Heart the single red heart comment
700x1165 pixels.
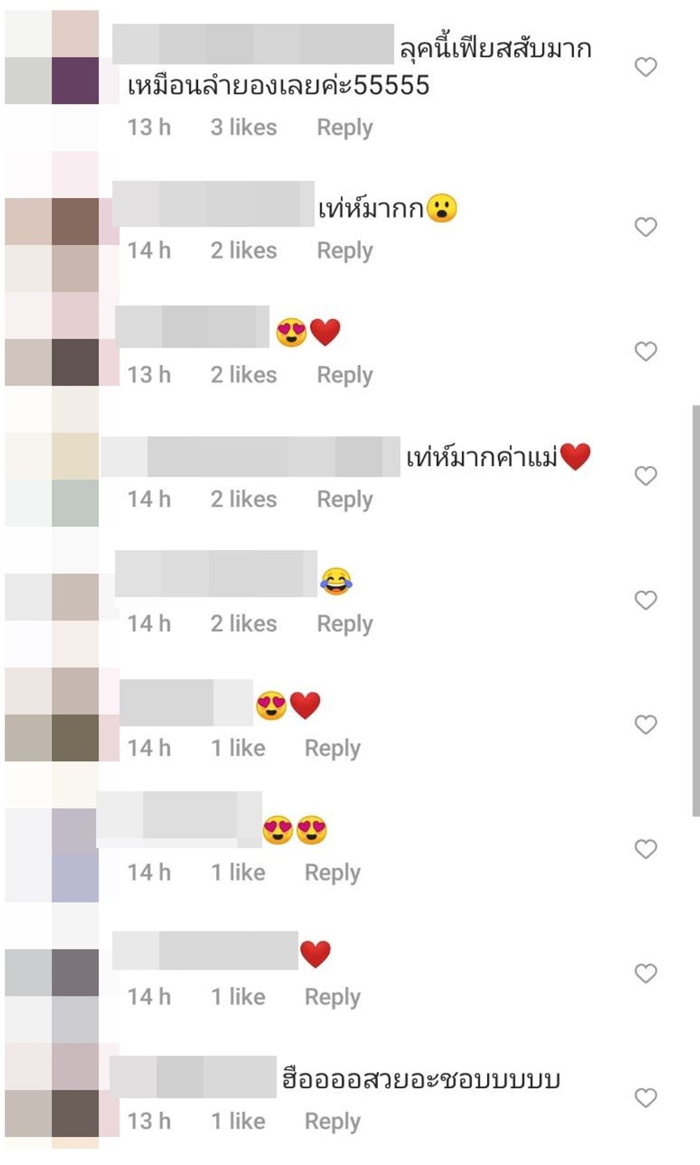(645, 973)
